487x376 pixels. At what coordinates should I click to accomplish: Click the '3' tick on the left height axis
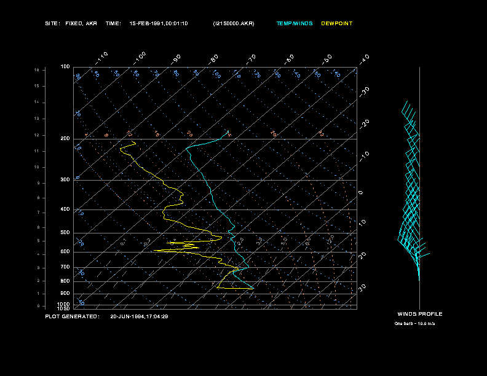coord(39,268)
